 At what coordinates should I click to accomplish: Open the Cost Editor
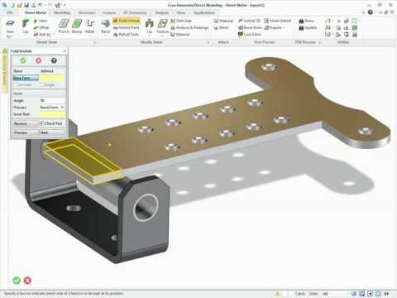point(250,35)
